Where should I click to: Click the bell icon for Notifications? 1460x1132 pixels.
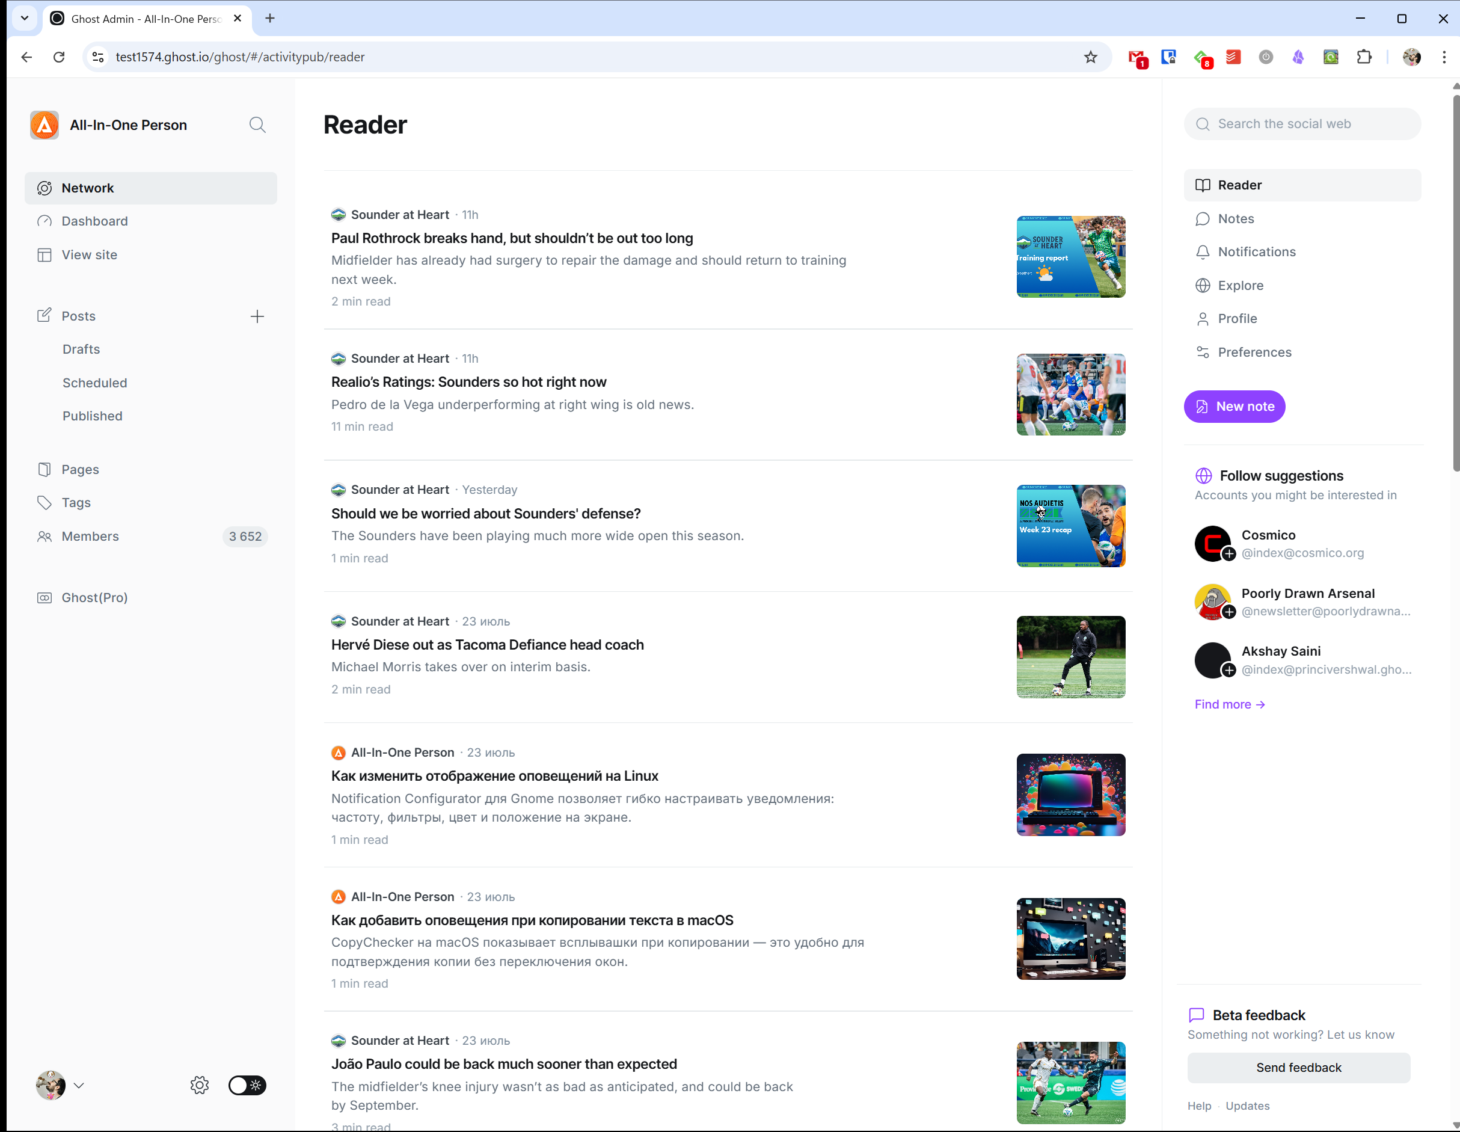pos(1203,252)
